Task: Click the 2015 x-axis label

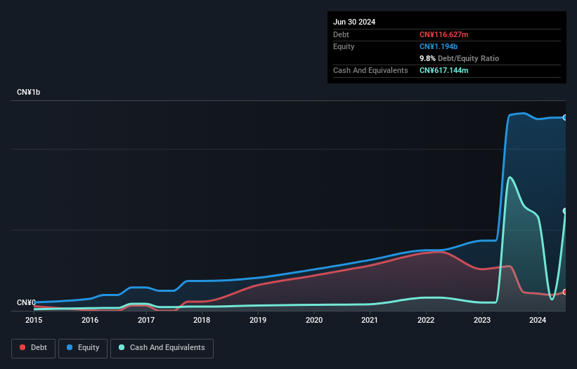Action: 34,320
